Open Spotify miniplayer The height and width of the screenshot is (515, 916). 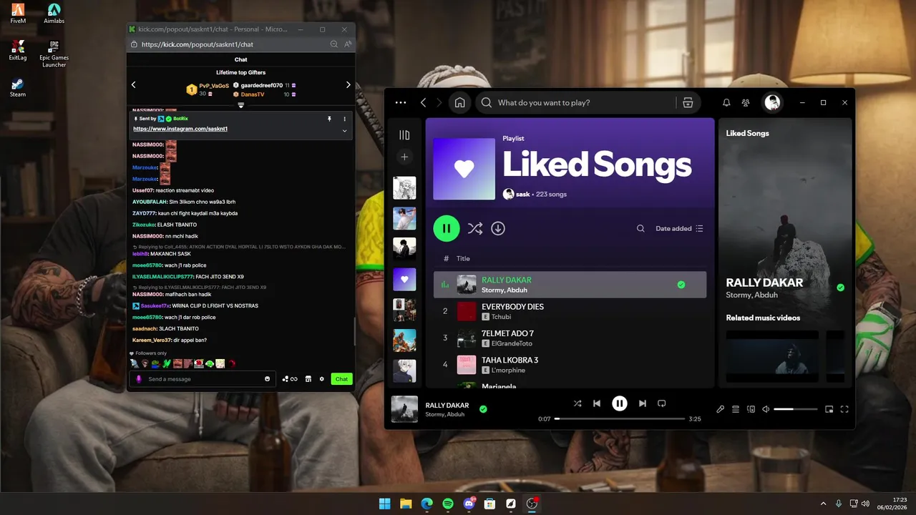[829, 409]
